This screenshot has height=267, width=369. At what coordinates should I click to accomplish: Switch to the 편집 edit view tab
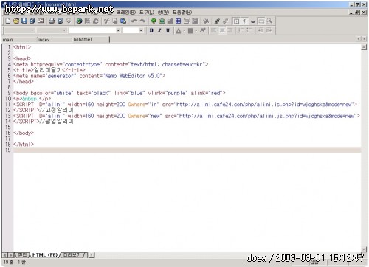[22, 255]
